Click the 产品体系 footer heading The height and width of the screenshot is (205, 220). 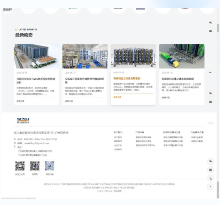pyautogui.click(x=140, y=132)
